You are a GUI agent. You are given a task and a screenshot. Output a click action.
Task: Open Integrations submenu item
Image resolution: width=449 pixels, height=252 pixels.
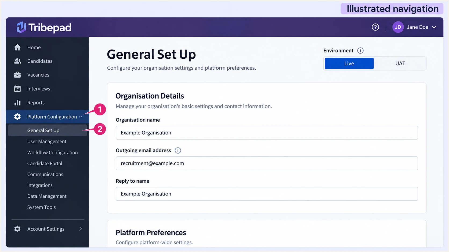point(40,185)
